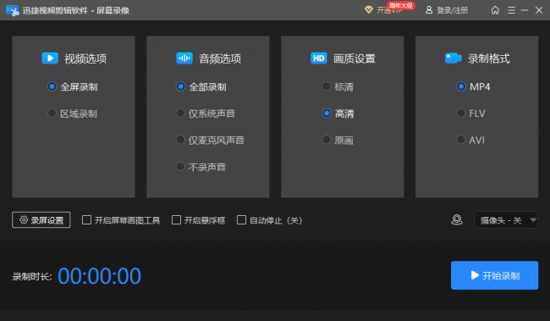The height and width of the screenshot is (321, 550).
Task: Go to the home screen icon
Action: coord(495,10)
